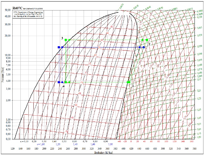
Task: Select blue square marker on the 4 bar line
Action: (x=59, y=82)
